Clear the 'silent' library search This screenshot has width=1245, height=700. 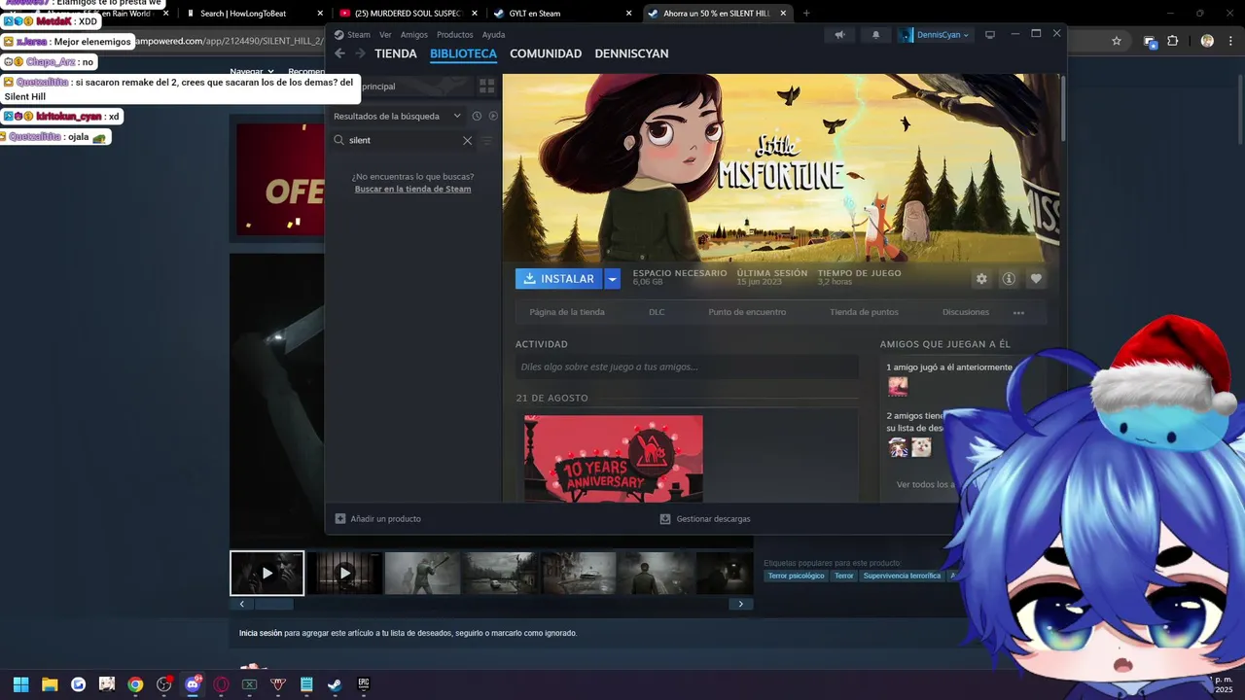click(467, 140)
